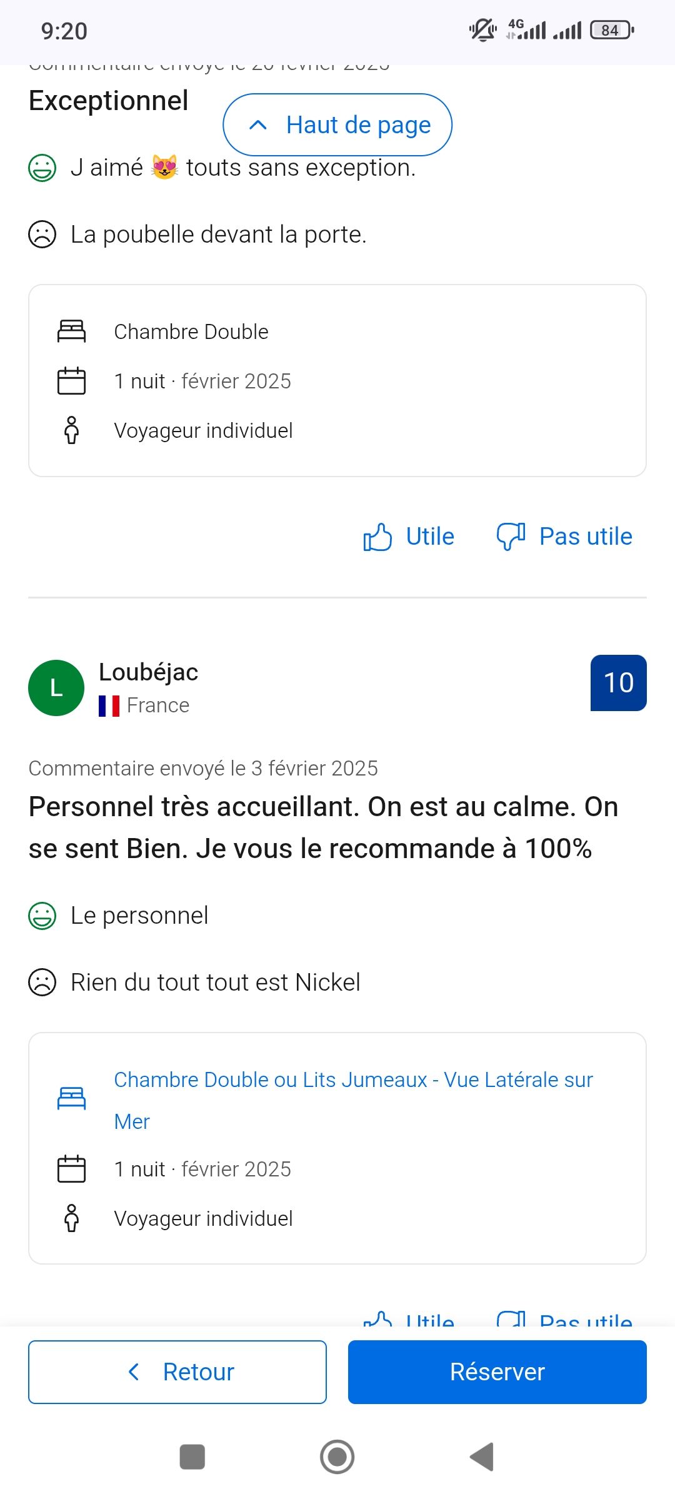Tap the green smiley beside Le personnel
This screenshot has height=1501, width=675.
pos(42,916)
